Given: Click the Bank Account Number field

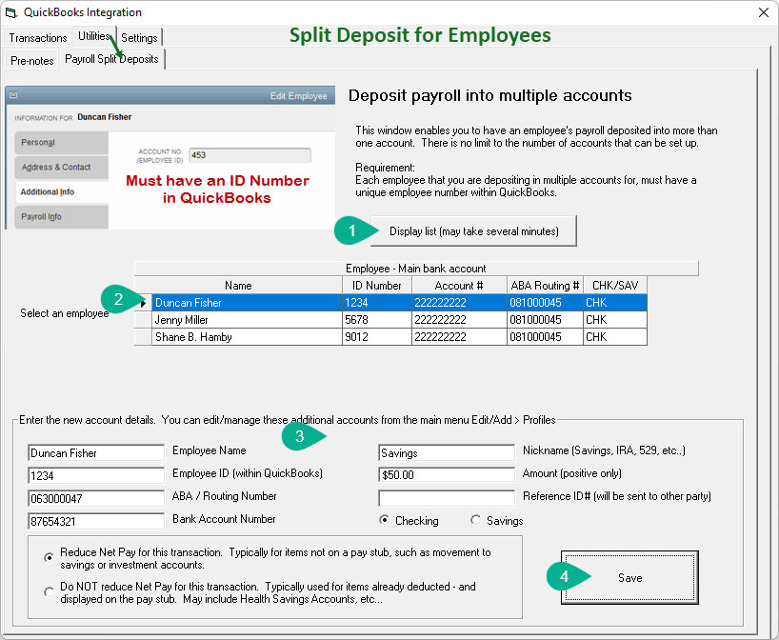Looking at the screenshot, I should coord(96,521).
